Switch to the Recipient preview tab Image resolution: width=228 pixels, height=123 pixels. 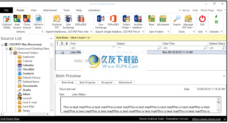tap(107, 83)
